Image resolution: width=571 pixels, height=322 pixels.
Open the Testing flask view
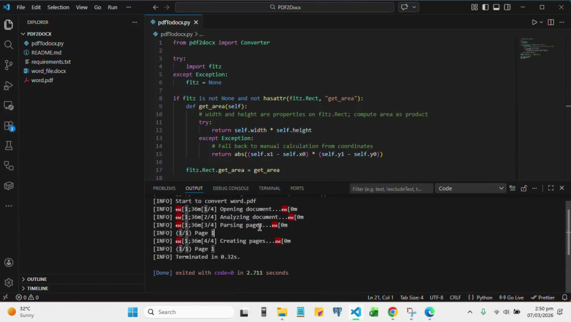pos(9,146)
